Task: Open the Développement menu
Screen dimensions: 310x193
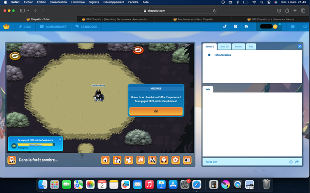Action: coord(113,2)
